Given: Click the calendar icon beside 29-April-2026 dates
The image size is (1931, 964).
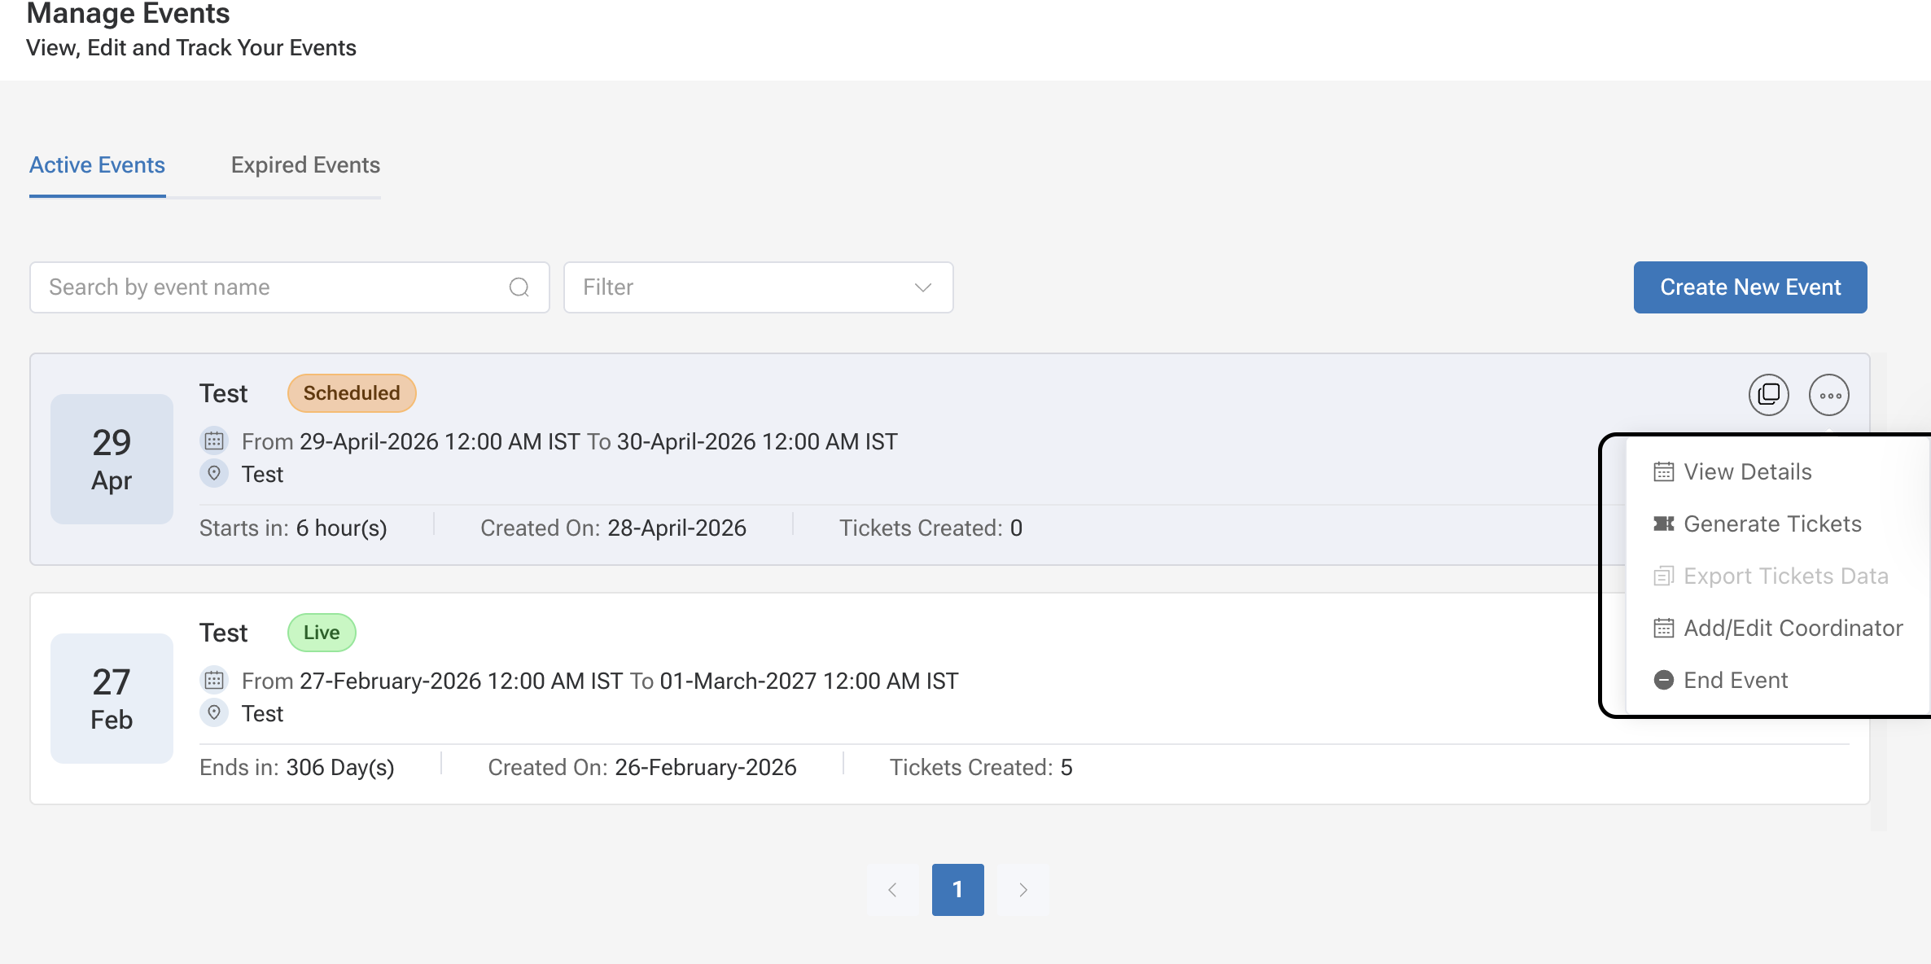Looking at the screenshot, I should pos(214,441).
